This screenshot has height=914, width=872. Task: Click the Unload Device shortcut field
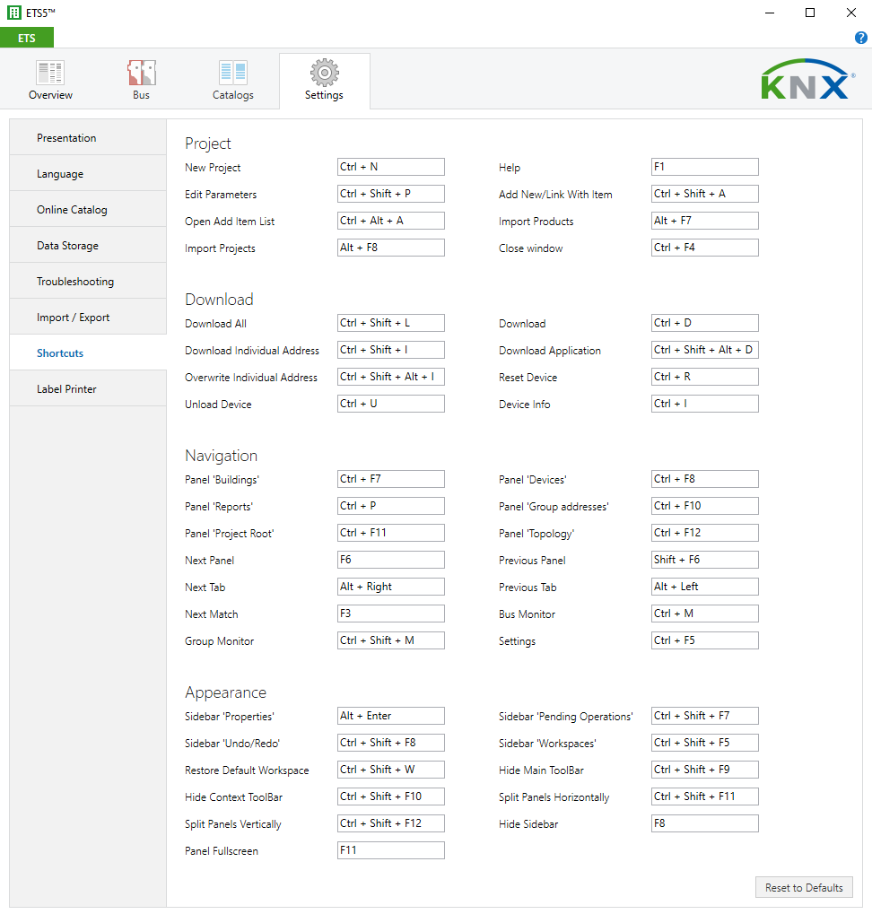(x=390, y=404)
